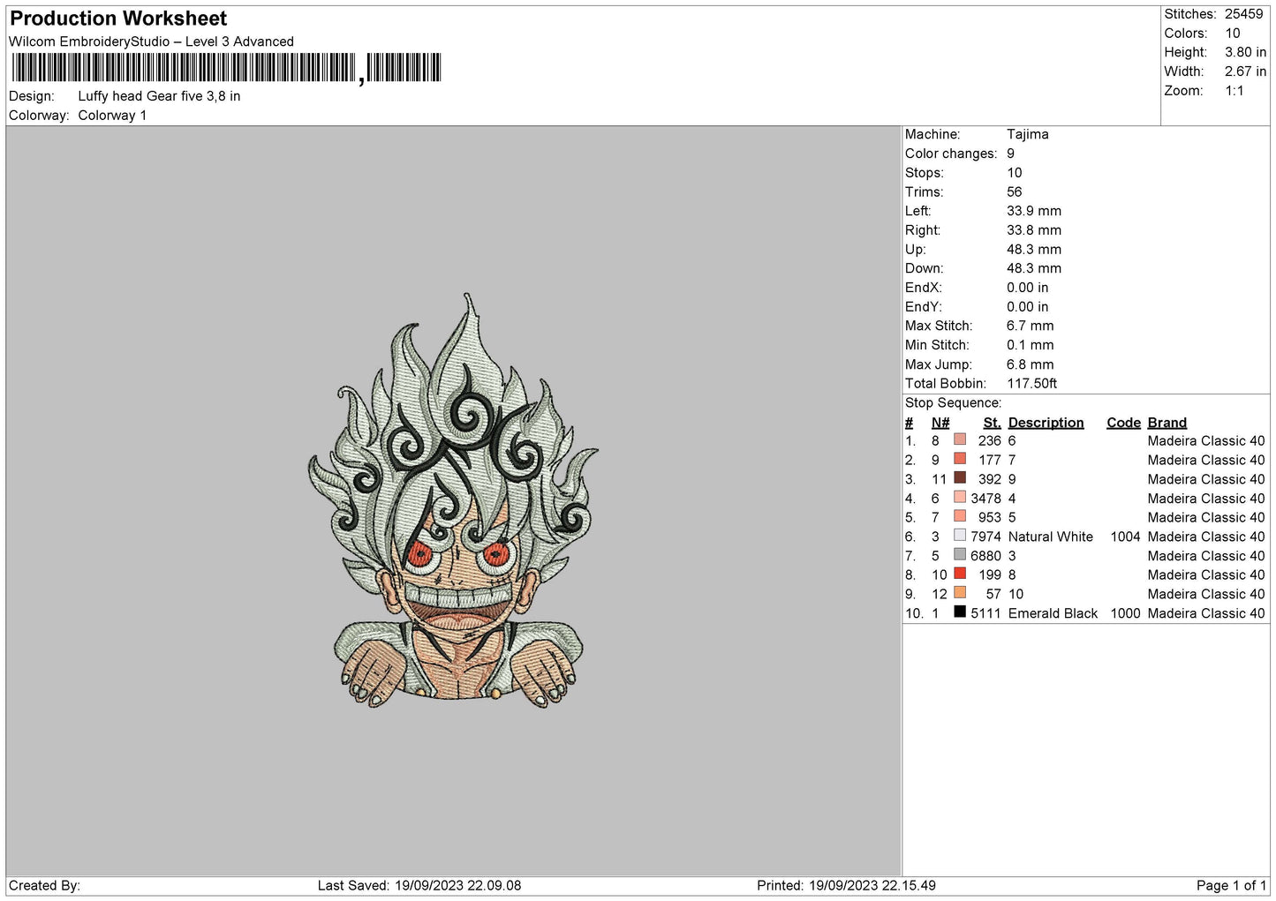1276x901 pixels.
Task: Click the Width value '2.67 in'
Action: 1245,71
